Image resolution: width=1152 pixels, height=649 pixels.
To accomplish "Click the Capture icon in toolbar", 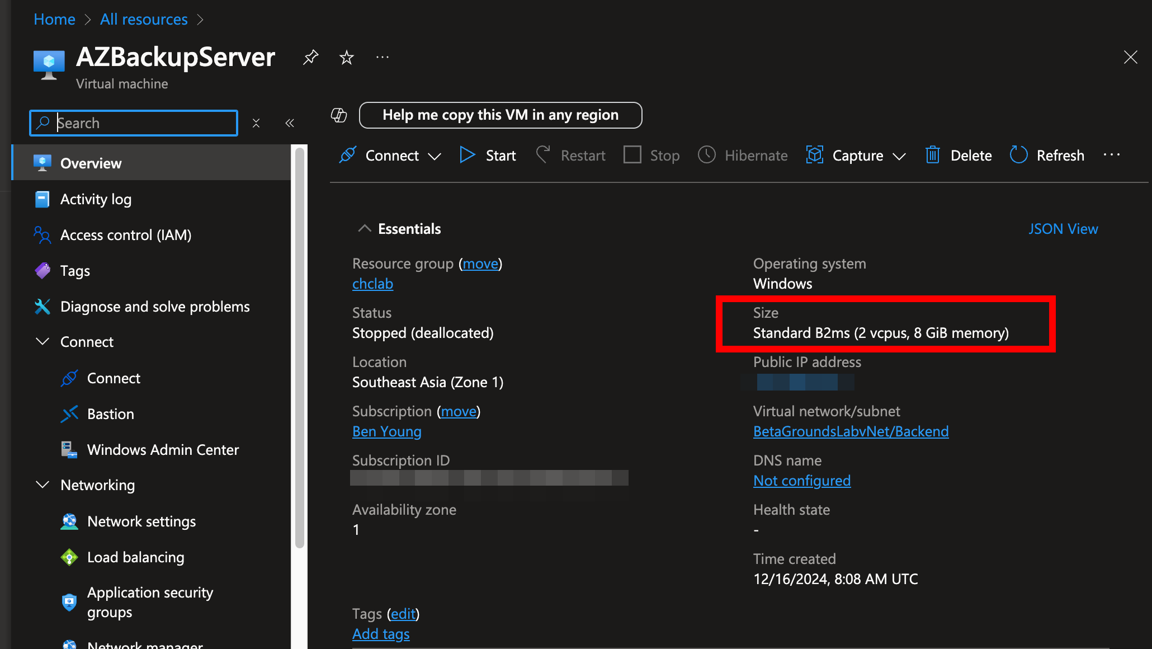I will [x=814, y=155].
